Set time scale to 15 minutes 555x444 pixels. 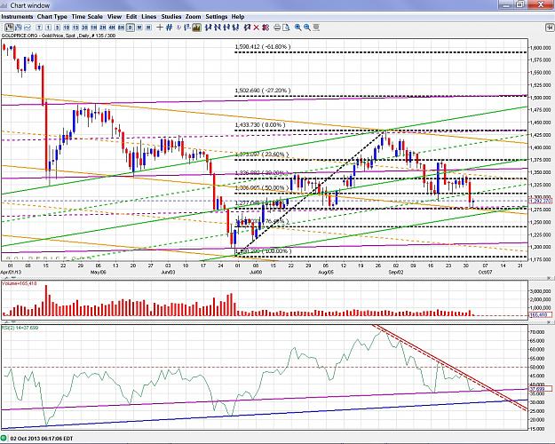click(x=75, y=28)
